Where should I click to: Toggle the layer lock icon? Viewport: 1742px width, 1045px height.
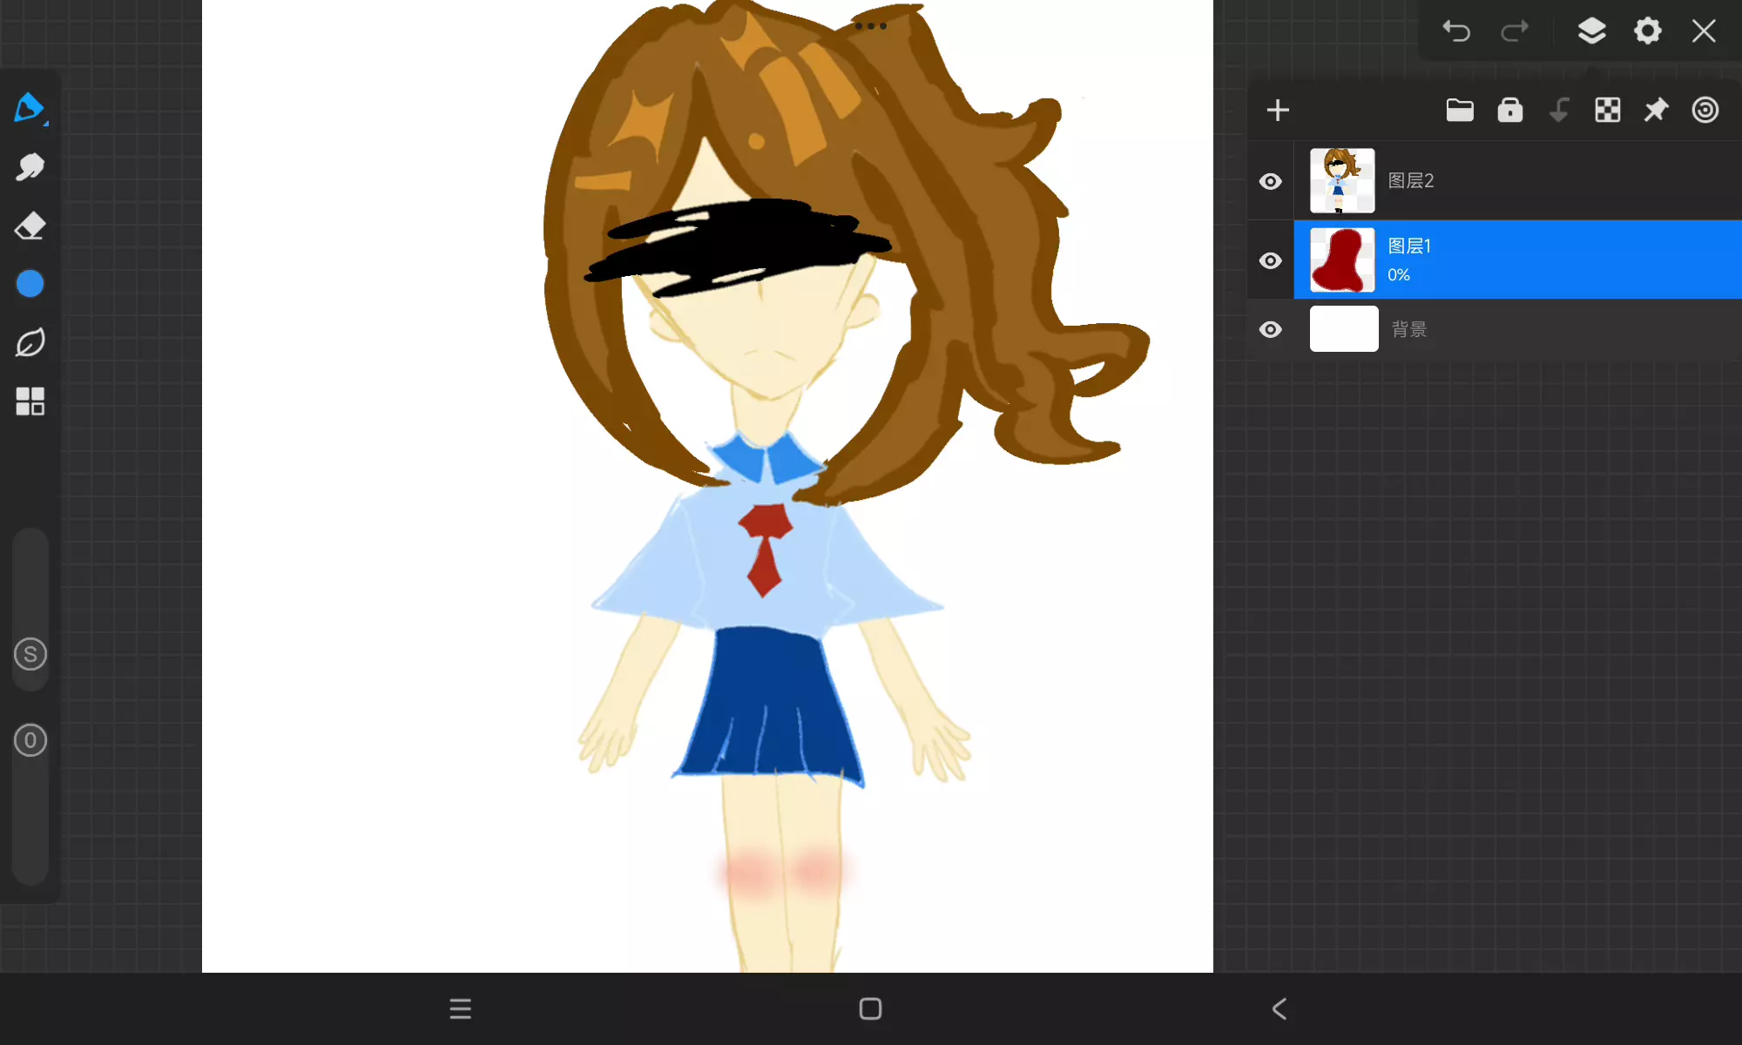tap(1509, 111)
